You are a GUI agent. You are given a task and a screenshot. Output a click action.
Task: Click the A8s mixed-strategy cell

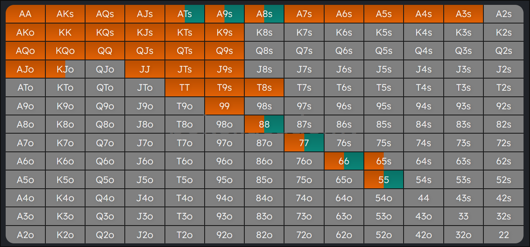264,14
